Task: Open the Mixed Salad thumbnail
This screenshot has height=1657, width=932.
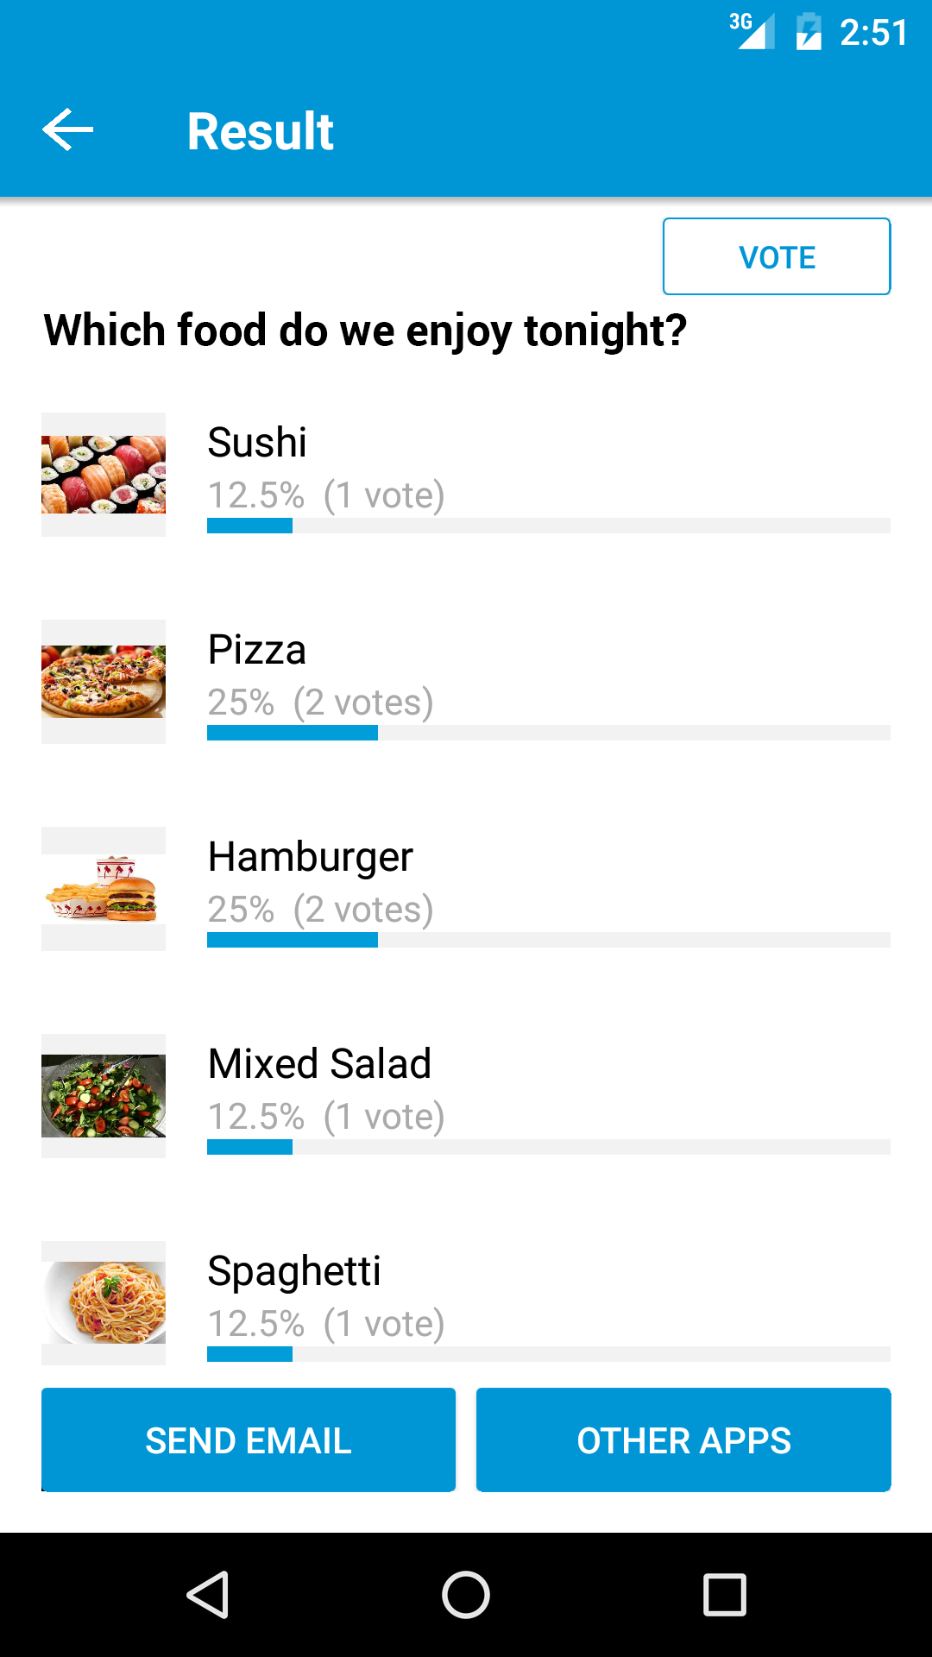Action: [x=104, y=1096]
